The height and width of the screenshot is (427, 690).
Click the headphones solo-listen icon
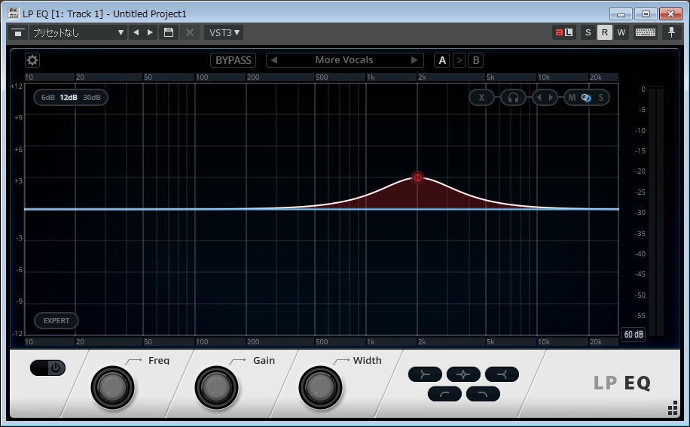coord(513,98)
